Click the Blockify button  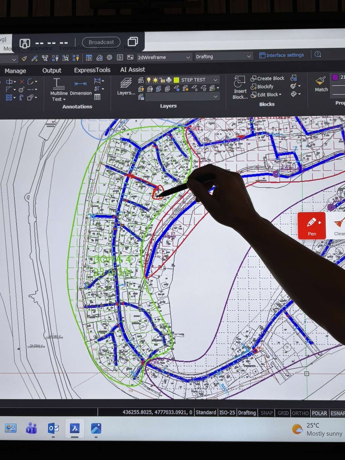pyautogui.click(x=262, y=87)
